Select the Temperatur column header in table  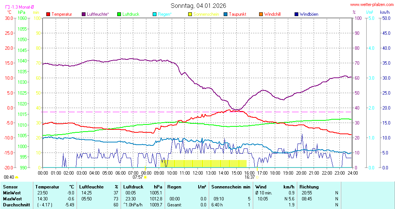tap(47, 187)
